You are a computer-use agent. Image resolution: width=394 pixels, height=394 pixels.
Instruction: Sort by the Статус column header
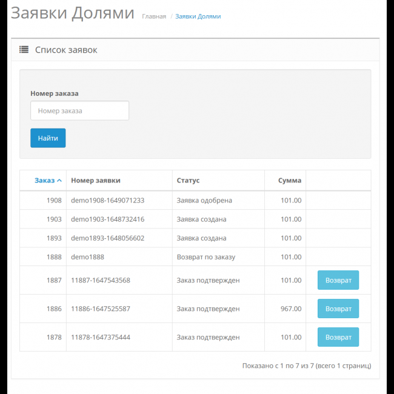[x=188, y=181]
